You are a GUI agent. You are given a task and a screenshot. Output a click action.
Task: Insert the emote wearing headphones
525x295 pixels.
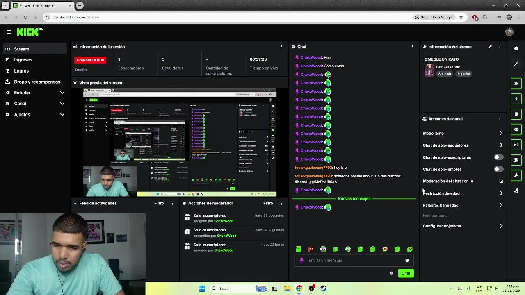click(x=323, y=249)
